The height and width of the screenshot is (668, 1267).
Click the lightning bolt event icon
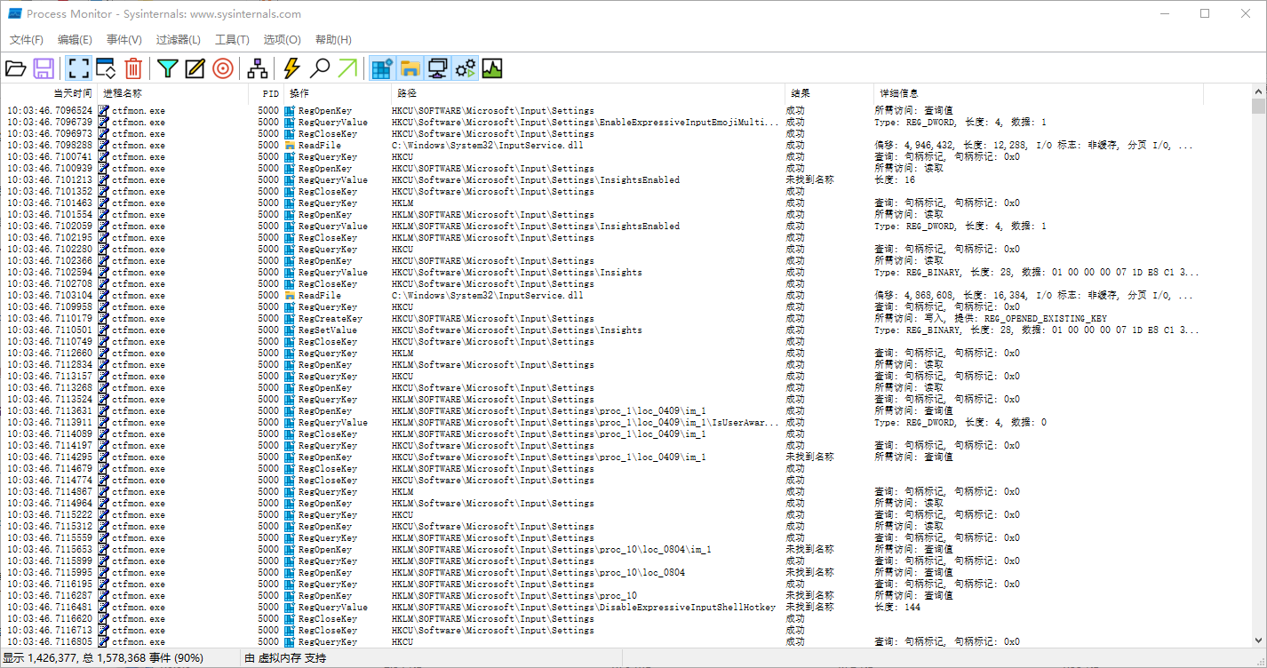pos(291,68)
